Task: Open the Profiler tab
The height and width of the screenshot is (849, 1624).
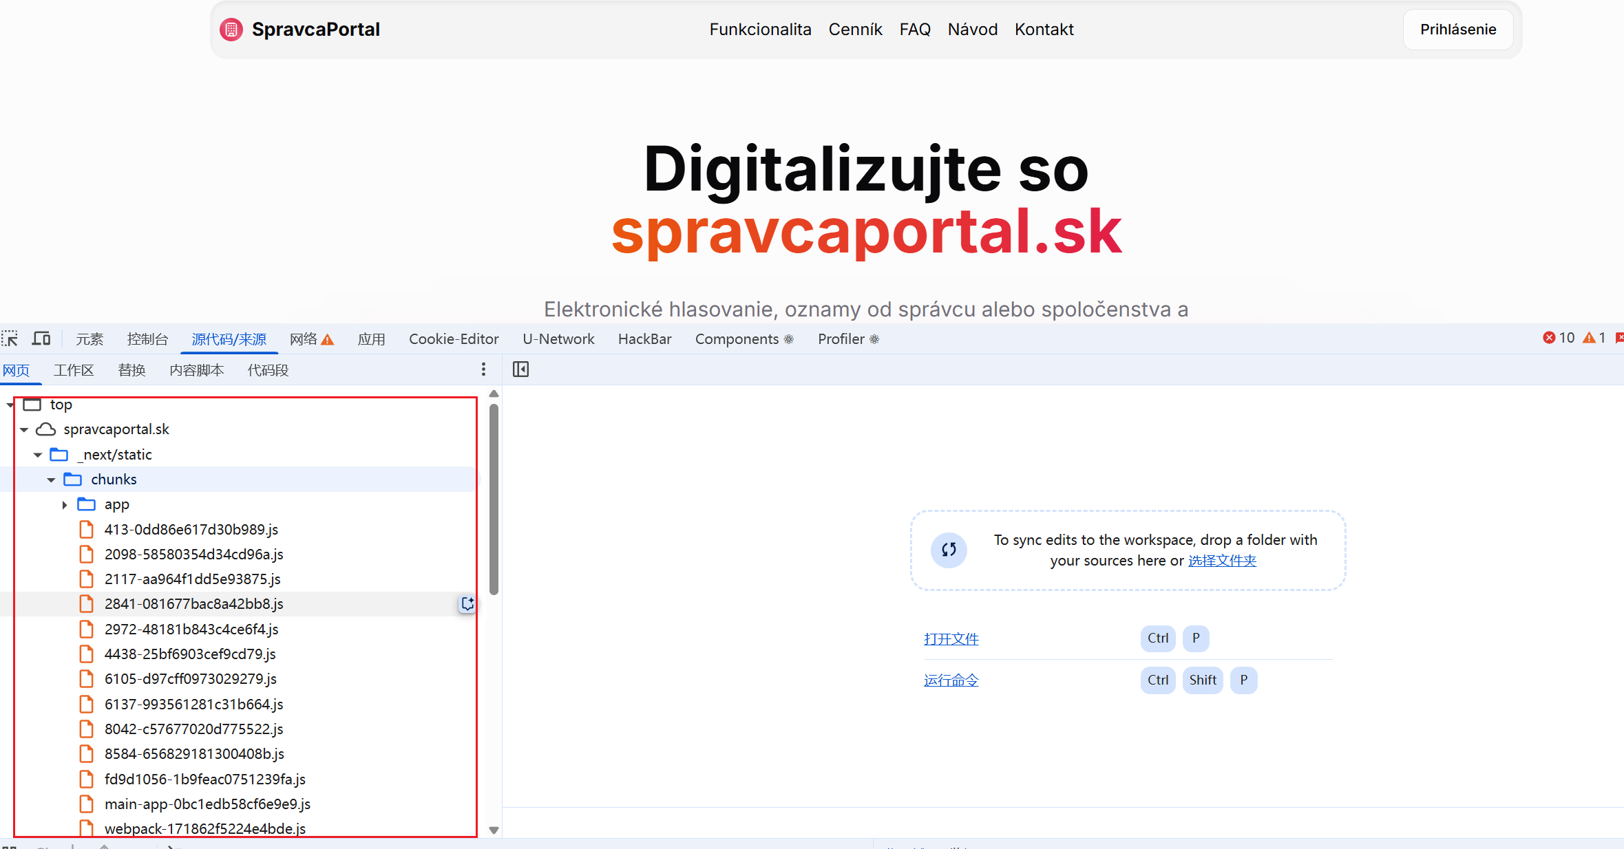Action: [848, 338]
